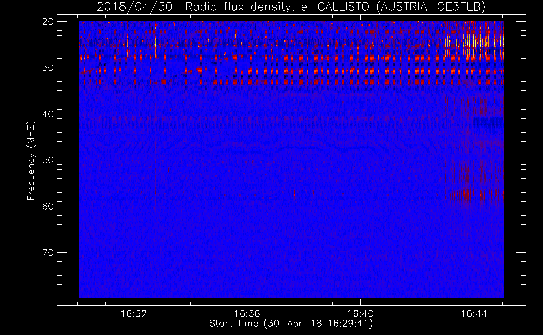Click the 16:32 time tick label
This screenshot has width=543, height=335.
point(134,314)
